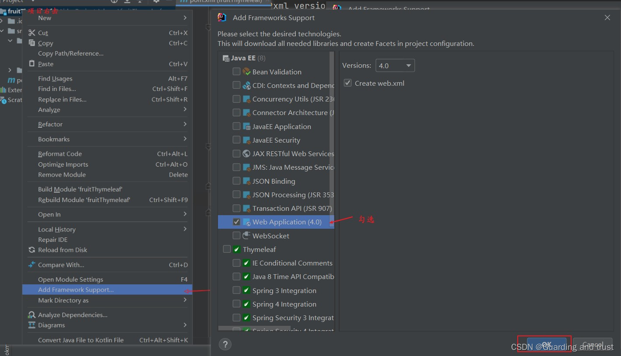This screenshot has height=356, width=621.
Task: Click the Concurrency Utils framework icon
Action: click(246, 99)
